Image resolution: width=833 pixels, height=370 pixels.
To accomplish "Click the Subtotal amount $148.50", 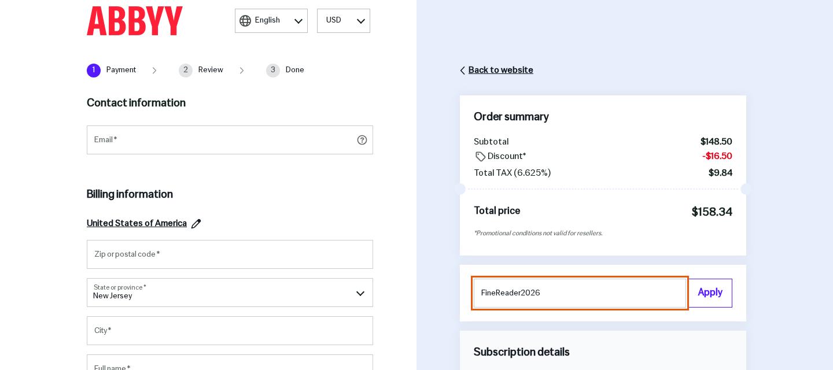I will tap(716, 142).
